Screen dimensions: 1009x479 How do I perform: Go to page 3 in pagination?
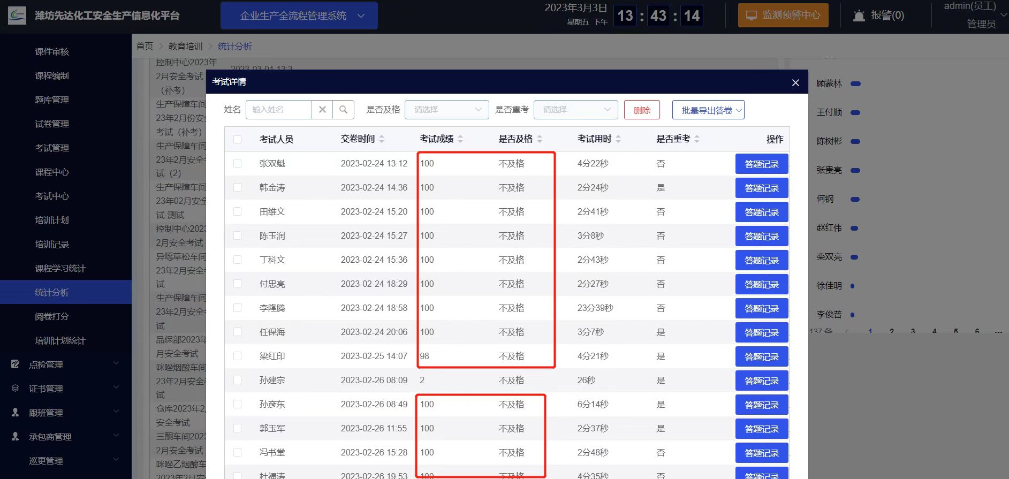913,332
